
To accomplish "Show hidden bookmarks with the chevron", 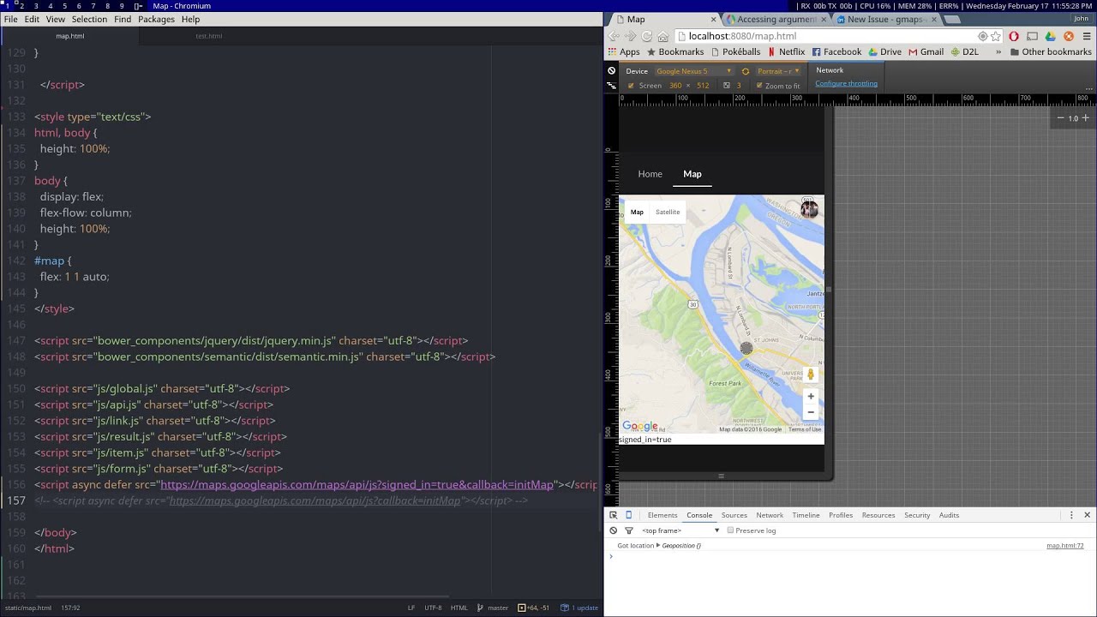I will point(998,52).
